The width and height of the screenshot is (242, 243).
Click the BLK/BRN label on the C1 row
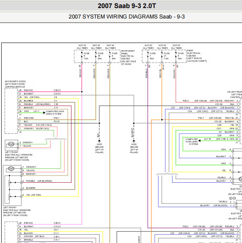(x=29, y=101)
